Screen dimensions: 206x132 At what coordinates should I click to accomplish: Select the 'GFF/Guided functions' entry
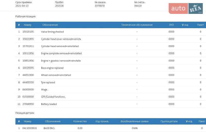click(x=53, y=97)
